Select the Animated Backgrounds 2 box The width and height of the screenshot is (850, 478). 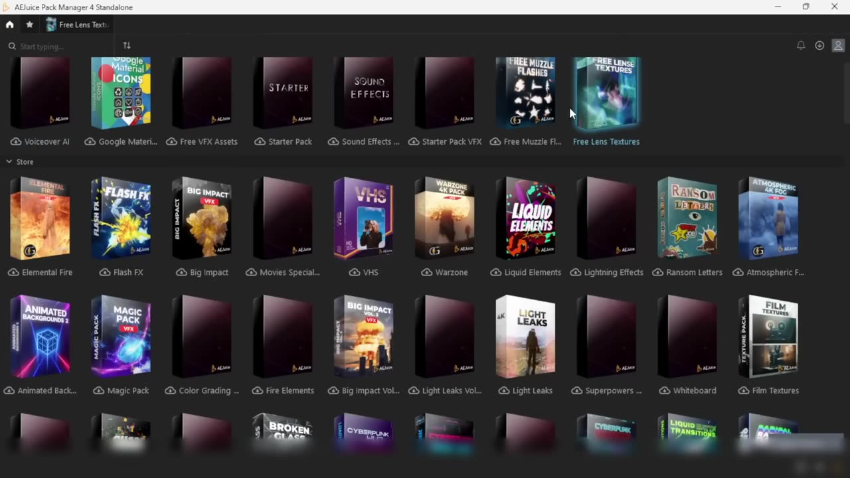pyautogui.click(x=40, y=336)
